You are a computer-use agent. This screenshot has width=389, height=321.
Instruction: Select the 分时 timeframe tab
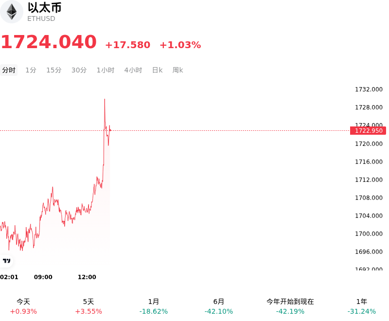pyautogui.click(x=9, y=70)
